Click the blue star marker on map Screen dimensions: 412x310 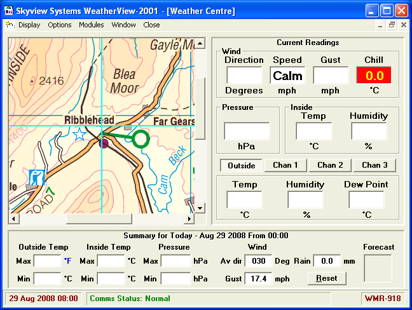click(79, 135)
